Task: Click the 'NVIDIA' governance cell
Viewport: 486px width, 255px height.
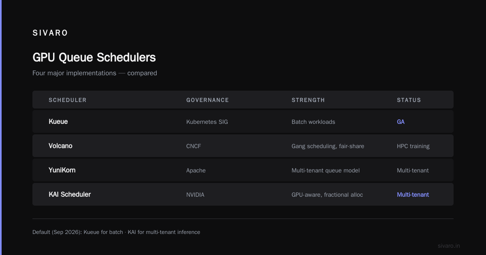Action: point(195,195)
